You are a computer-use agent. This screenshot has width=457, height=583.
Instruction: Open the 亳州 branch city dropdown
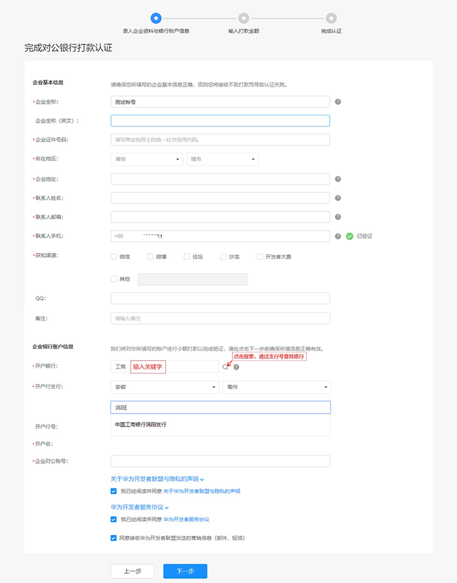276,387
